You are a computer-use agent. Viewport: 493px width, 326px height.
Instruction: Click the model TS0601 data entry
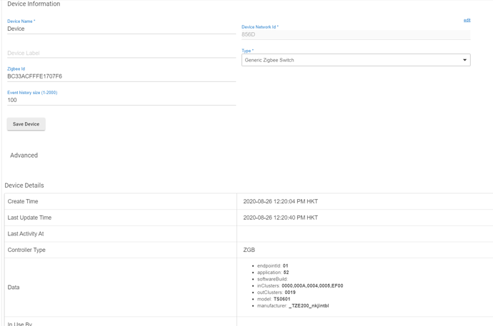click(x=274, y=299)
